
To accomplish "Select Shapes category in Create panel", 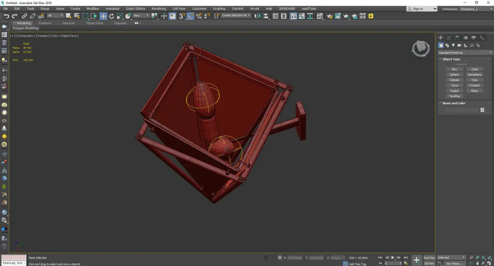I will coord(447,45).
